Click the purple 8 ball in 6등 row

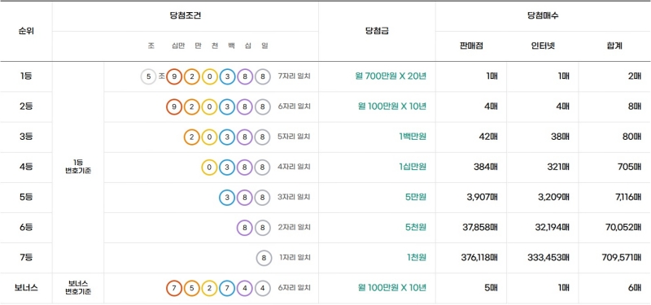pos(245,228)
